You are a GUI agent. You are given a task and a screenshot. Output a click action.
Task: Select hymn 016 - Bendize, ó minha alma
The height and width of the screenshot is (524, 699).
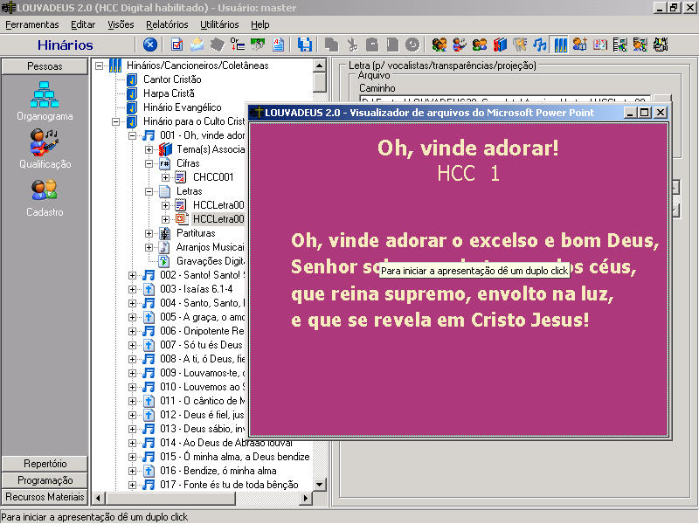coord(218,471)
